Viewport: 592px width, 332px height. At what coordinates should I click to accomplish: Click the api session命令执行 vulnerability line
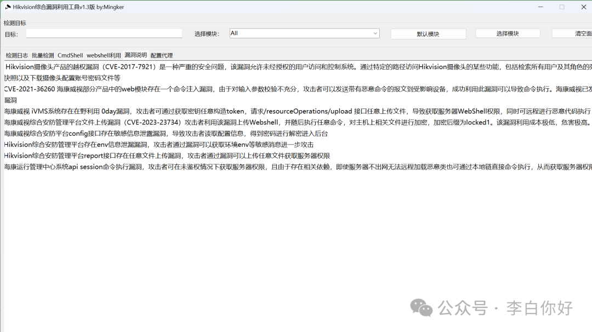pyautogui.click(x=219, y=167)
